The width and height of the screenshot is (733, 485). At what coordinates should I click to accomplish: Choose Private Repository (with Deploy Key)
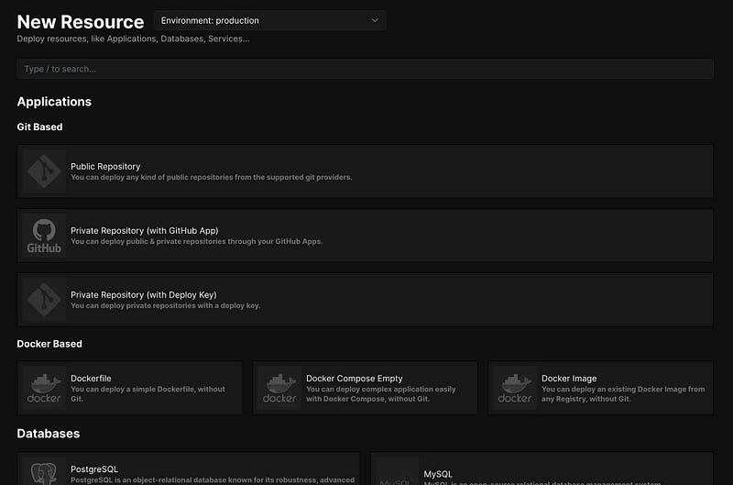pyautogui.click(x=144, y=294)
